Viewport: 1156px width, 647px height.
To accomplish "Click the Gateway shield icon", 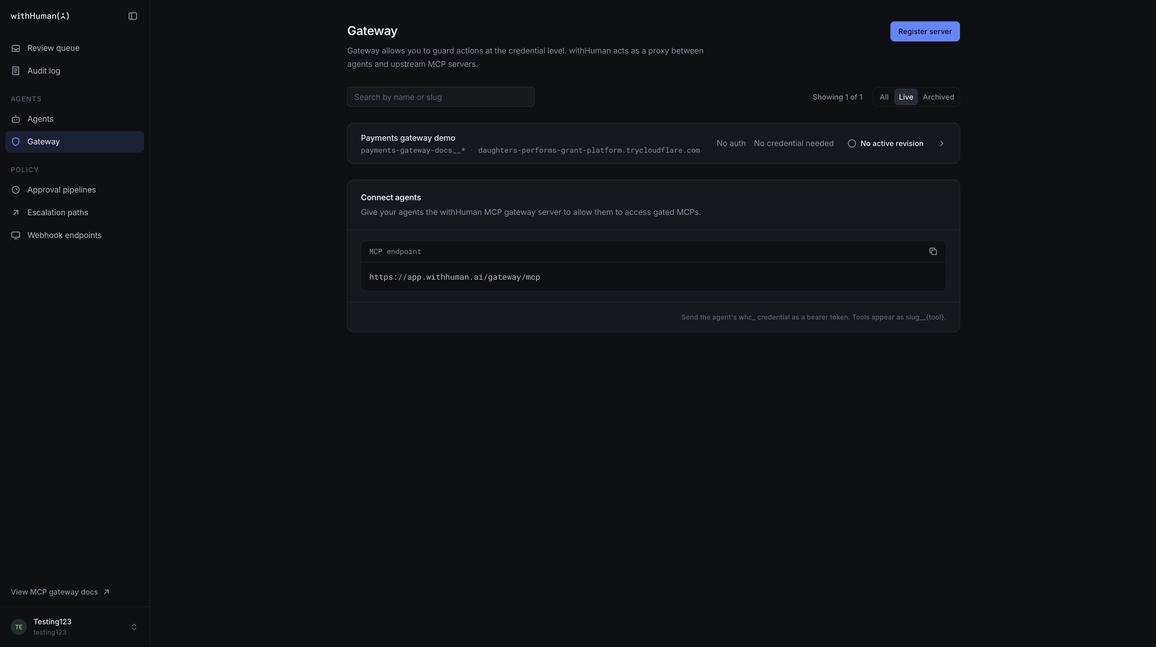I will click(16, 142).
